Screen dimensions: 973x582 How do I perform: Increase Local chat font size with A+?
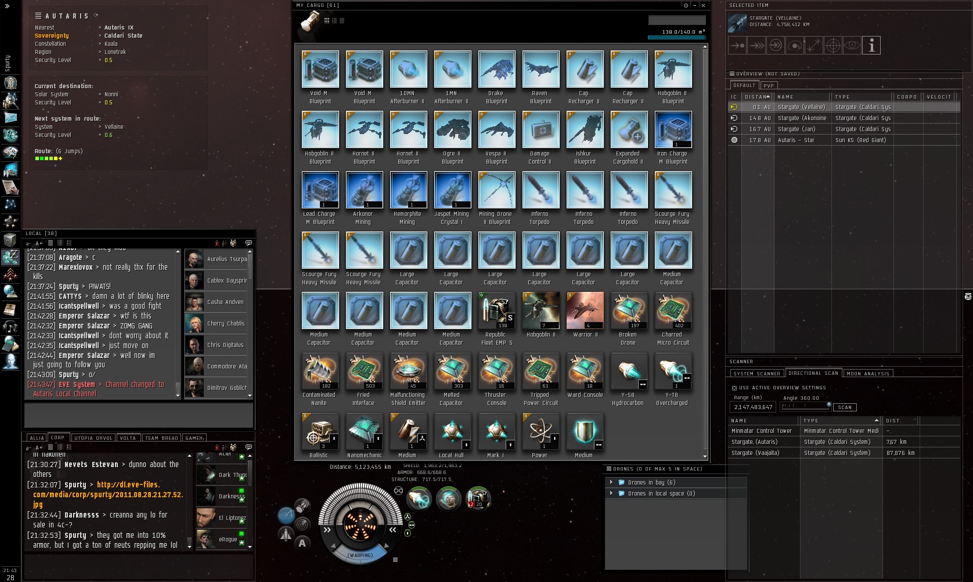pyautogui.click(x=39, y=243)
